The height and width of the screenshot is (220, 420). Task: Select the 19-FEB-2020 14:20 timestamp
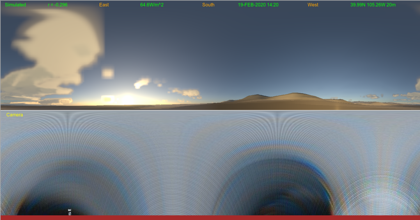pyautogui.click(x=258, y=5)
